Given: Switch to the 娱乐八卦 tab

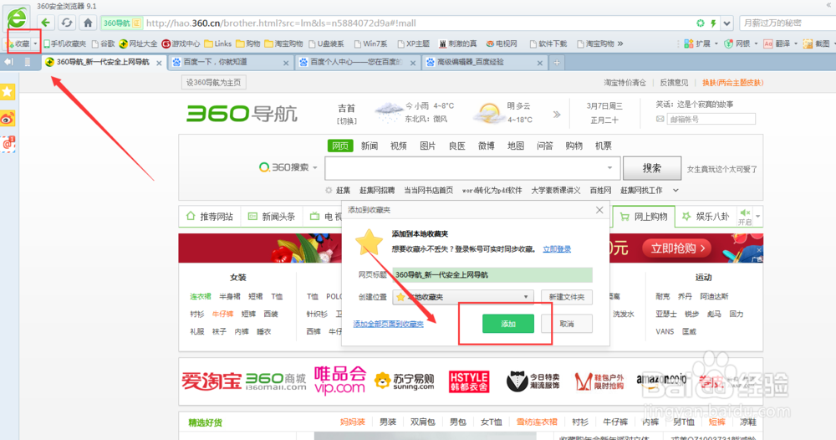Looking at the screenshot, I should coord(706,217).
